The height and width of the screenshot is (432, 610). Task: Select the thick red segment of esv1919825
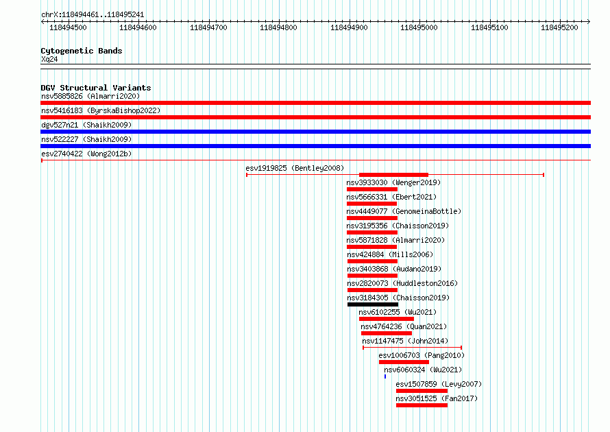tap(393, 175)
